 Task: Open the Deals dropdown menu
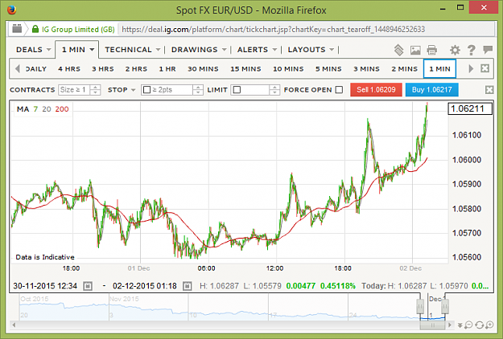point(33,50)
